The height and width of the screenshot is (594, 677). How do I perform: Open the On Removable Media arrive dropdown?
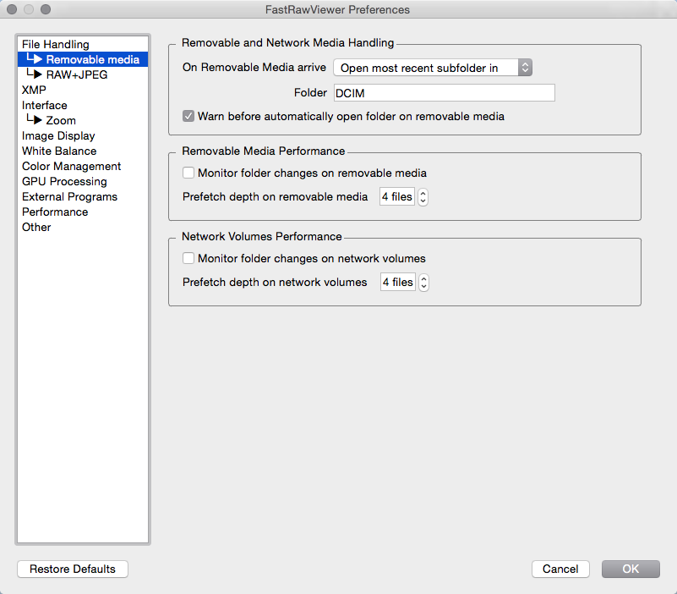coord(433,68)
